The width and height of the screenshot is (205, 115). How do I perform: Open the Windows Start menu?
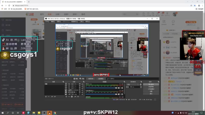(x=3, y=113)
